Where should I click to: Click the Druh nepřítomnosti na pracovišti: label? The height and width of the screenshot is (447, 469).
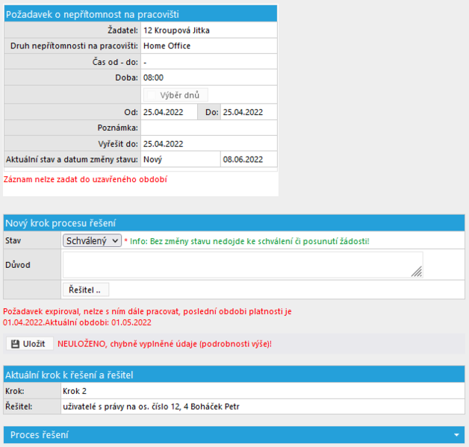[x=74, y=46]
